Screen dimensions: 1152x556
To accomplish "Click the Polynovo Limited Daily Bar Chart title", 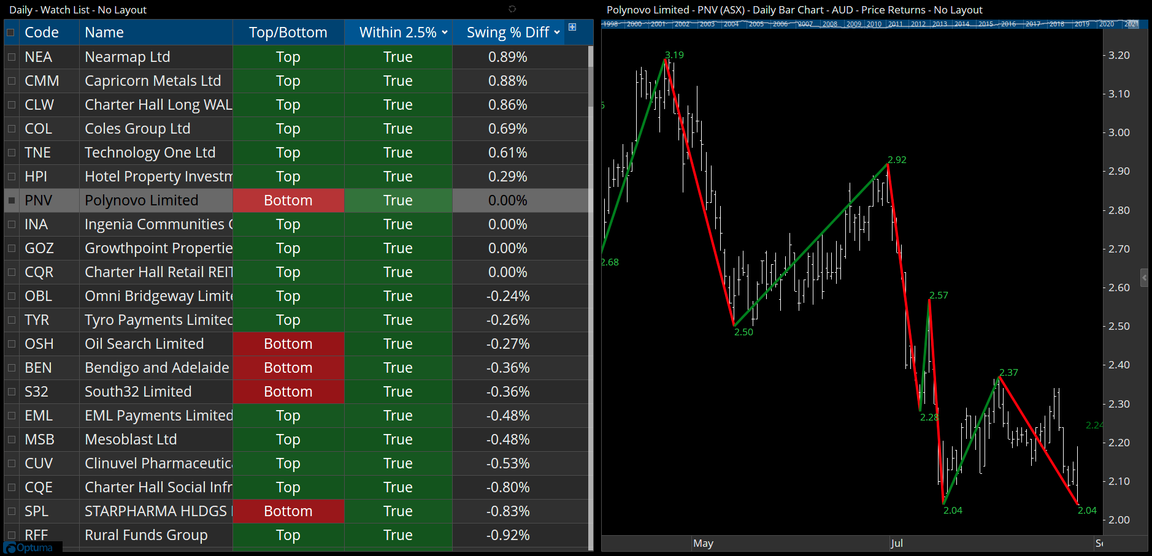I will 794,10.
